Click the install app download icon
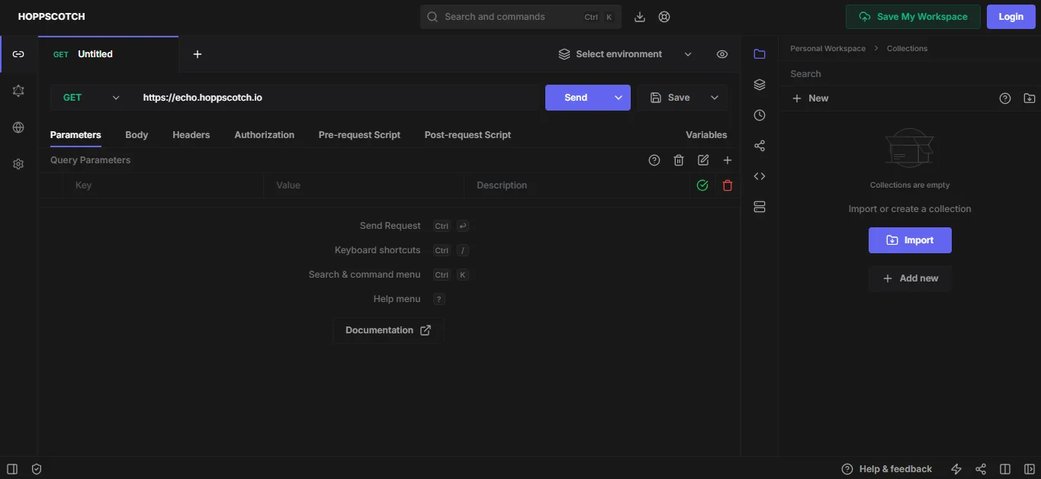 click(x=640, y=17)
